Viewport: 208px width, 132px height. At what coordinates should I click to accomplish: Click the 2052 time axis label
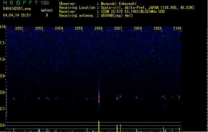[19, 28]
